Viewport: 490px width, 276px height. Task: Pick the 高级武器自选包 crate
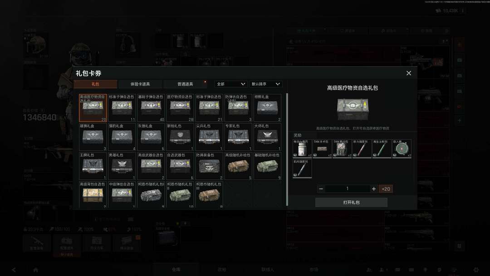pyautogui.click(x=151, y=166)
